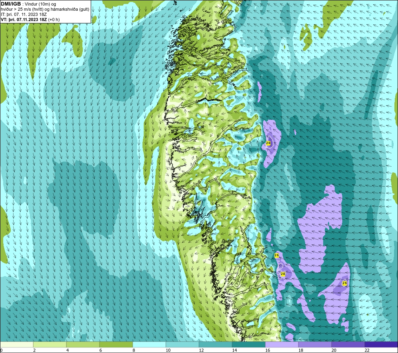Click the DMI/IGB title text
This screenshot has width=398, height=353.
click(x=11, y=4)
